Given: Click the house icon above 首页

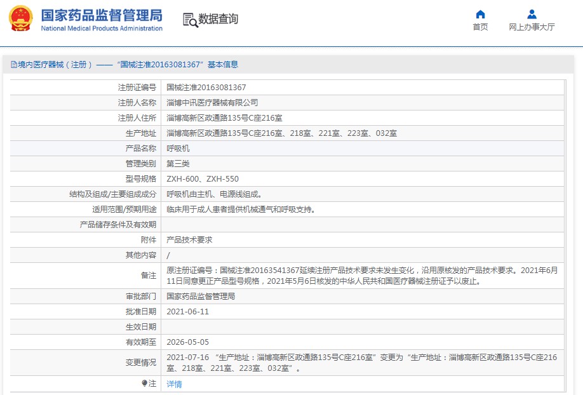Looking at the screenshot, I should point(480,14).
